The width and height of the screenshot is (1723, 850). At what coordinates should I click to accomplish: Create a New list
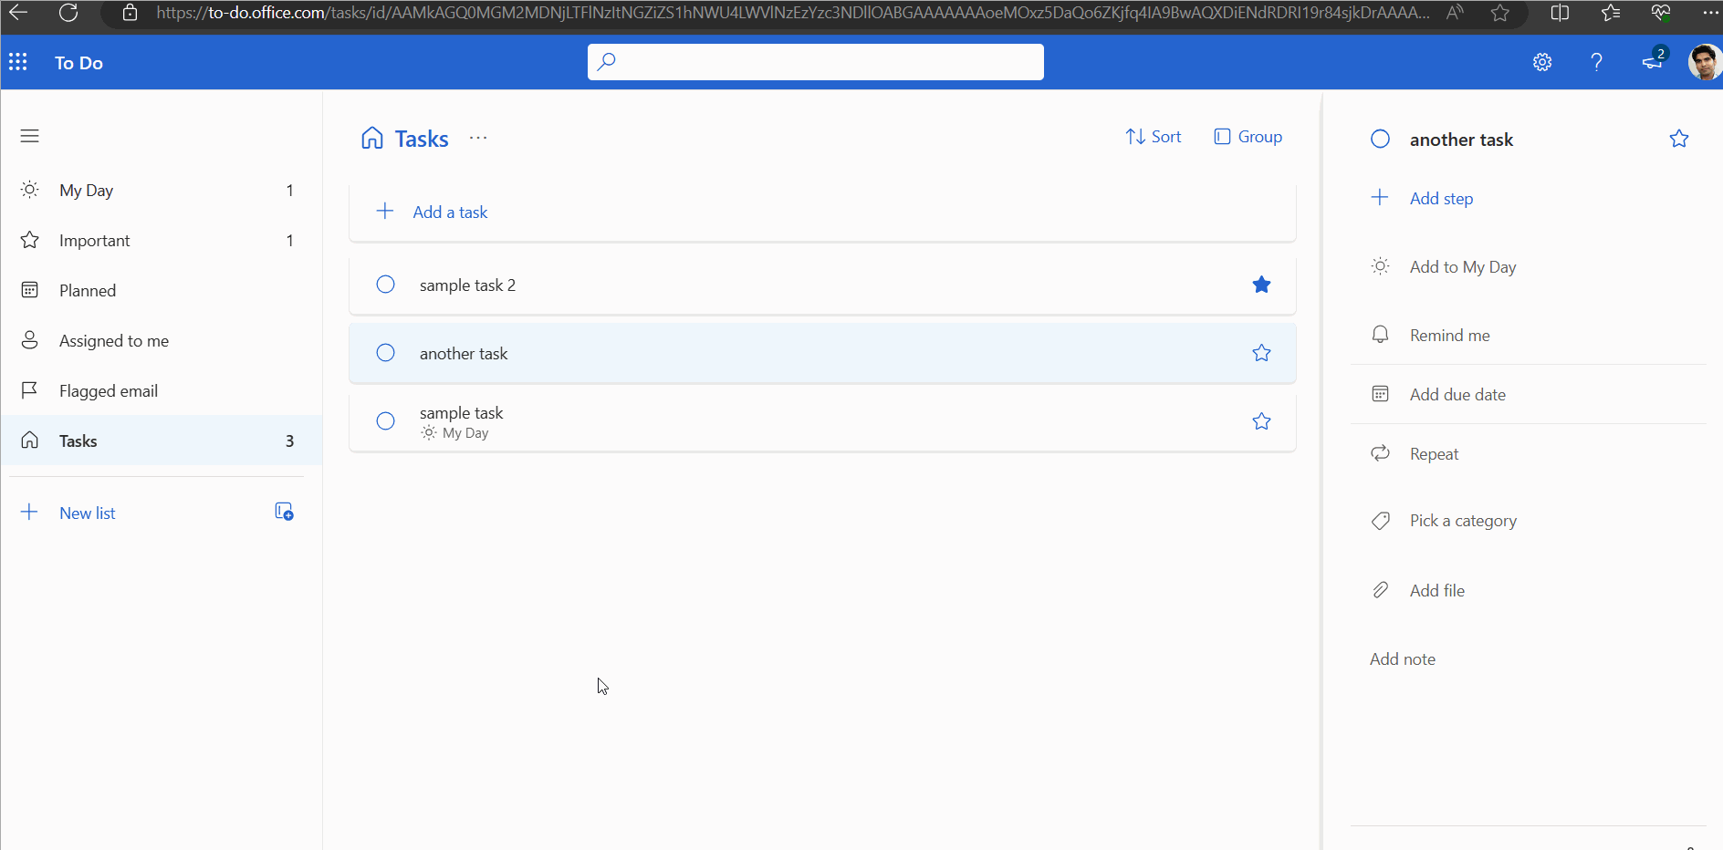pyautogui.click(x=87, y=513)
